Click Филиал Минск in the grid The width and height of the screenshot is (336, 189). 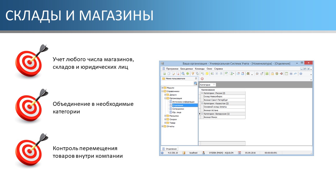point(210,117)
